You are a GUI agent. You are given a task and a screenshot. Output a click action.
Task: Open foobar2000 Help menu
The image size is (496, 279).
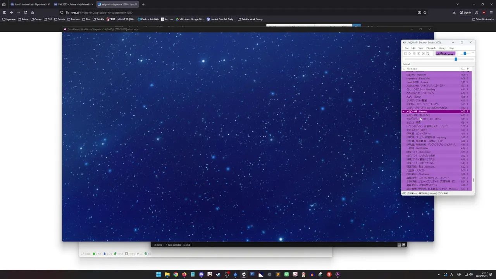click(x=451, y=48)
